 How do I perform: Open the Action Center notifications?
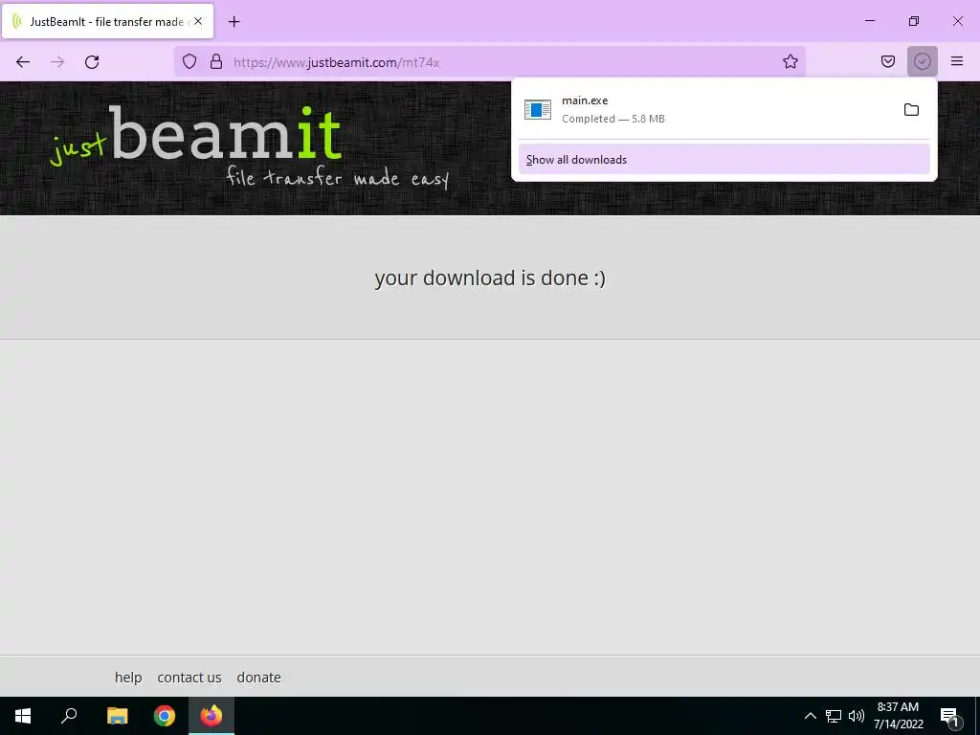[948, 716]
